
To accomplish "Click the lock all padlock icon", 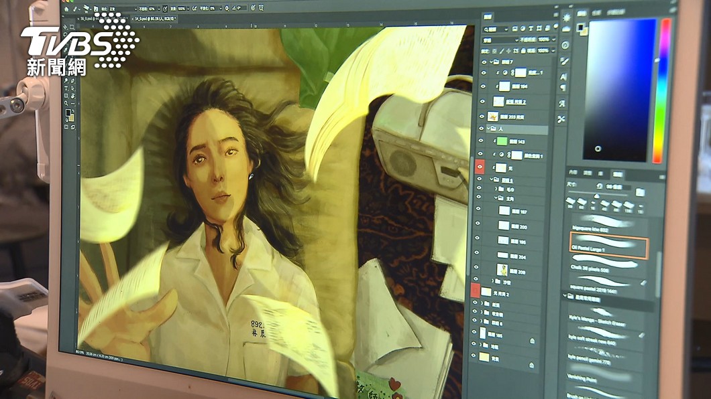I will 523,51.
